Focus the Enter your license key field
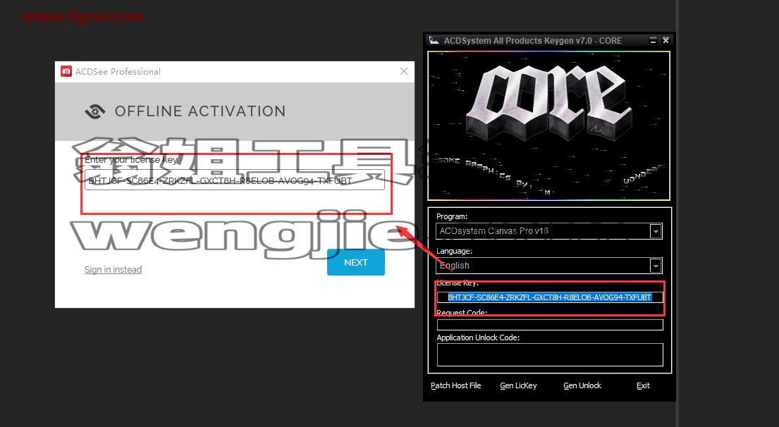The width and height of the screenshot is (779, 427). (x=235, y=180)
